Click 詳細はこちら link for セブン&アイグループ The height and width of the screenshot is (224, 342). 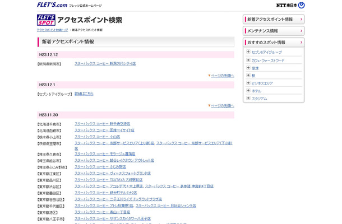point(84,94)
